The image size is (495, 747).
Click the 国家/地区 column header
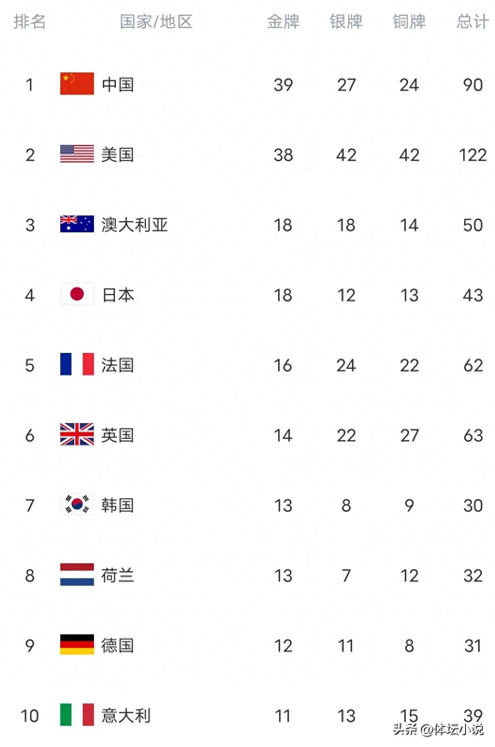point(156,22)
